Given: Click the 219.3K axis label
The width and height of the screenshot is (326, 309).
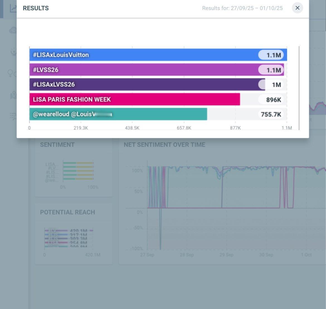Looking at the screenshot, I should [81, 128].
